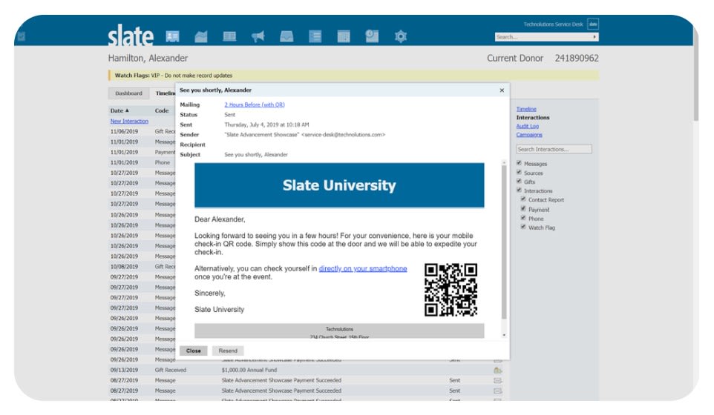714x415 pixels.
Task: Open the Deliver megaphone icon
Action: (x=258, y=36)
